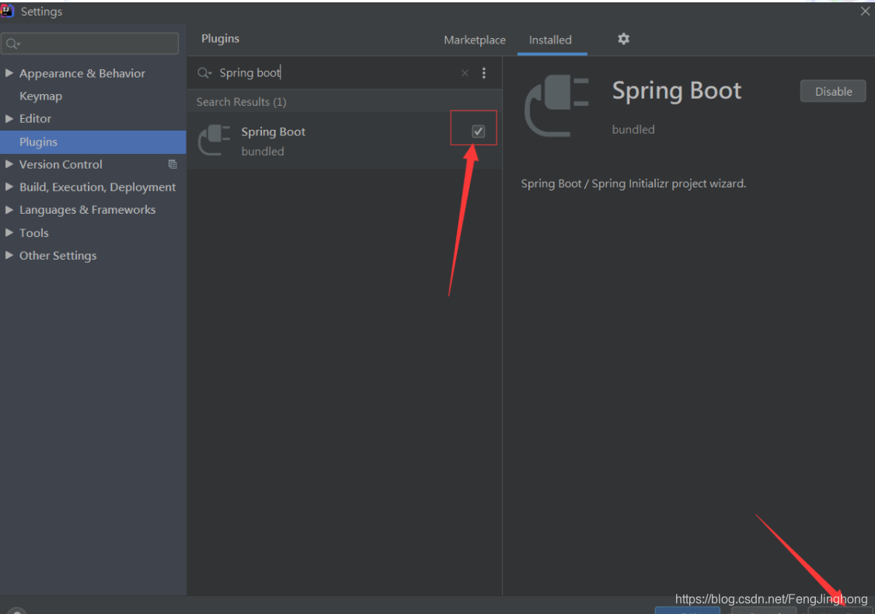Image resolution: width=875 pixels, height=614 pixels.
Task: Click the settings search magnifier icon
Action: (13, 44)
